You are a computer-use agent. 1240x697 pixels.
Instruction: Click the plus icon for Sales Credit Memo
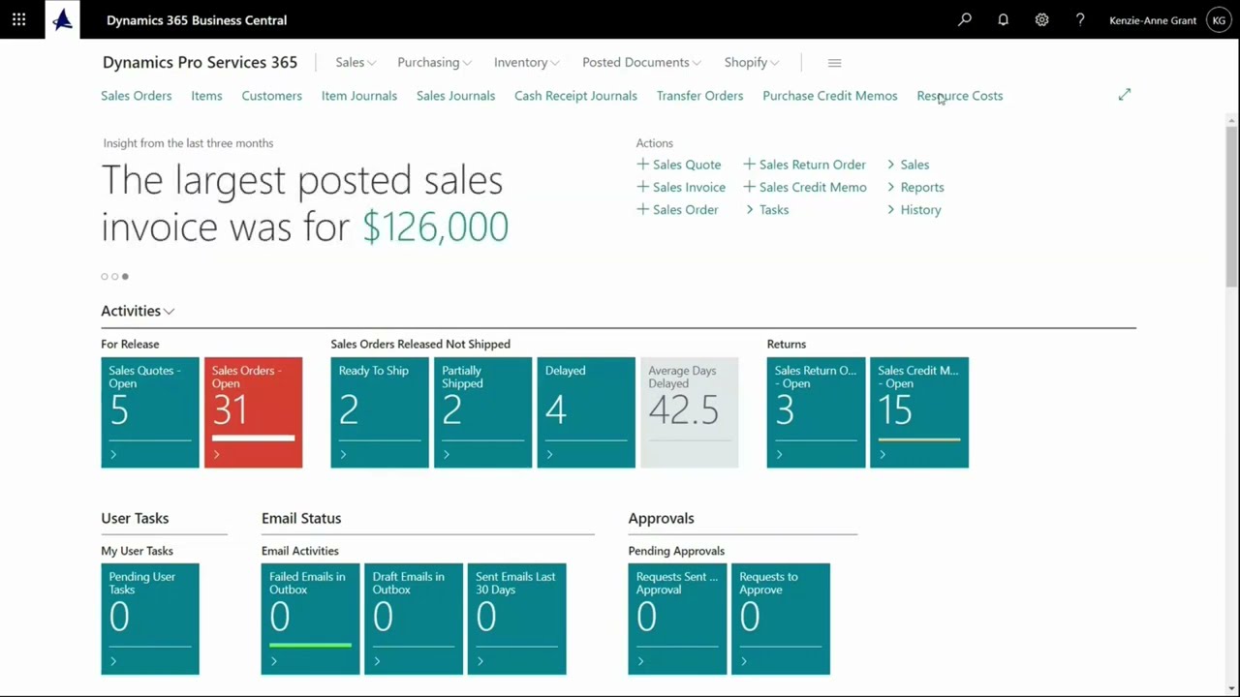point(749,187)
